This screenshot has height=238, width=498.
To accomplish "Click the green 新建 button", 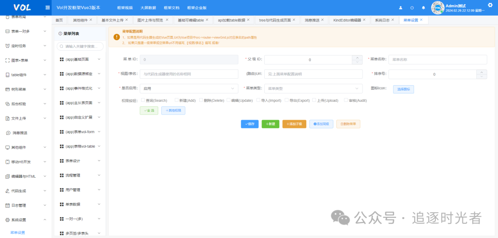I will 270,124.
